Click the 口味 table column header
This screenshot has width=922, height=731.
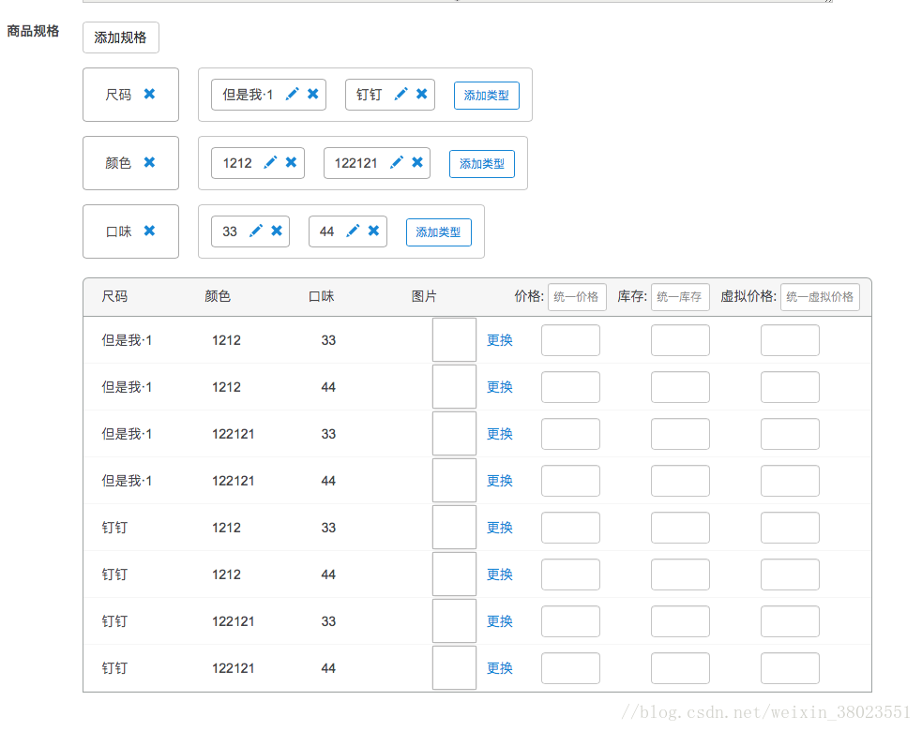(x=321, y=296)
